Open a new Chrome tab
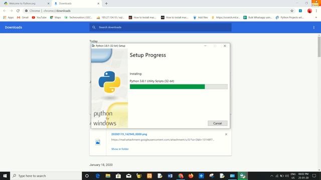Image resolution: width=321 pixels, height=180 pixels. click(106, 3)
